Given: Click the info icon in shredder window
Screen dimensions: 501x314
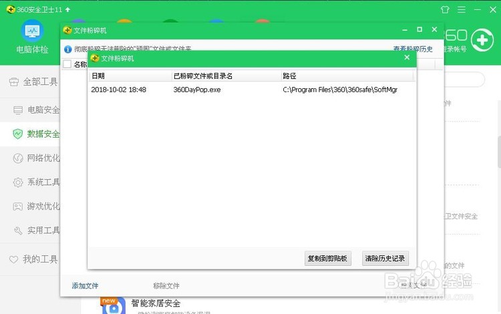Looking at the screenshot, I should [x=67, y=49].
